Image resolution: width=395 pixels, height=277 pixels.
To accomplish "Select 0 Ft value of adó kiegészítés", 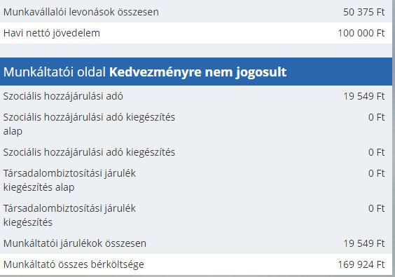I will tap(376, 152).
